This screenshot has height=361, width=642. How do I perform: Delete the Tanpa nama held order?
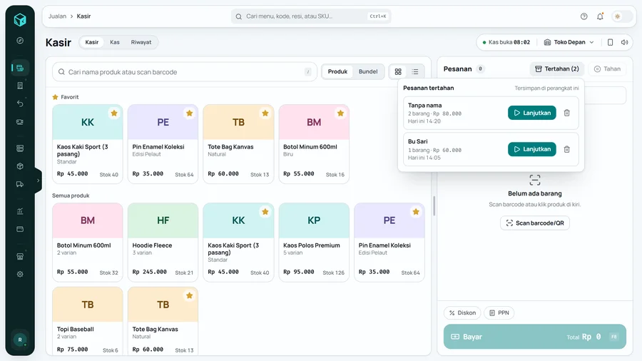566,113
